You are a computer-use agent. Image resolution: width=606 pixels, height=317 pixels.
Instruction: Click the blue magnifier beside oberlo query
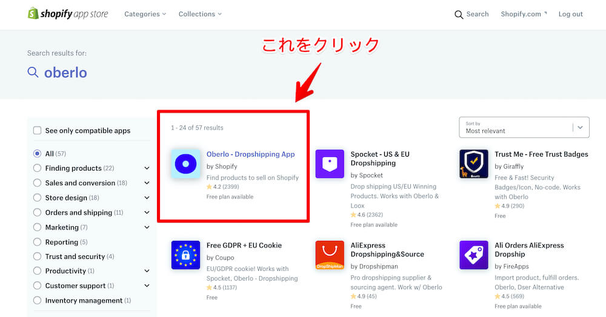pyautogui.click(x=33, y=72)
